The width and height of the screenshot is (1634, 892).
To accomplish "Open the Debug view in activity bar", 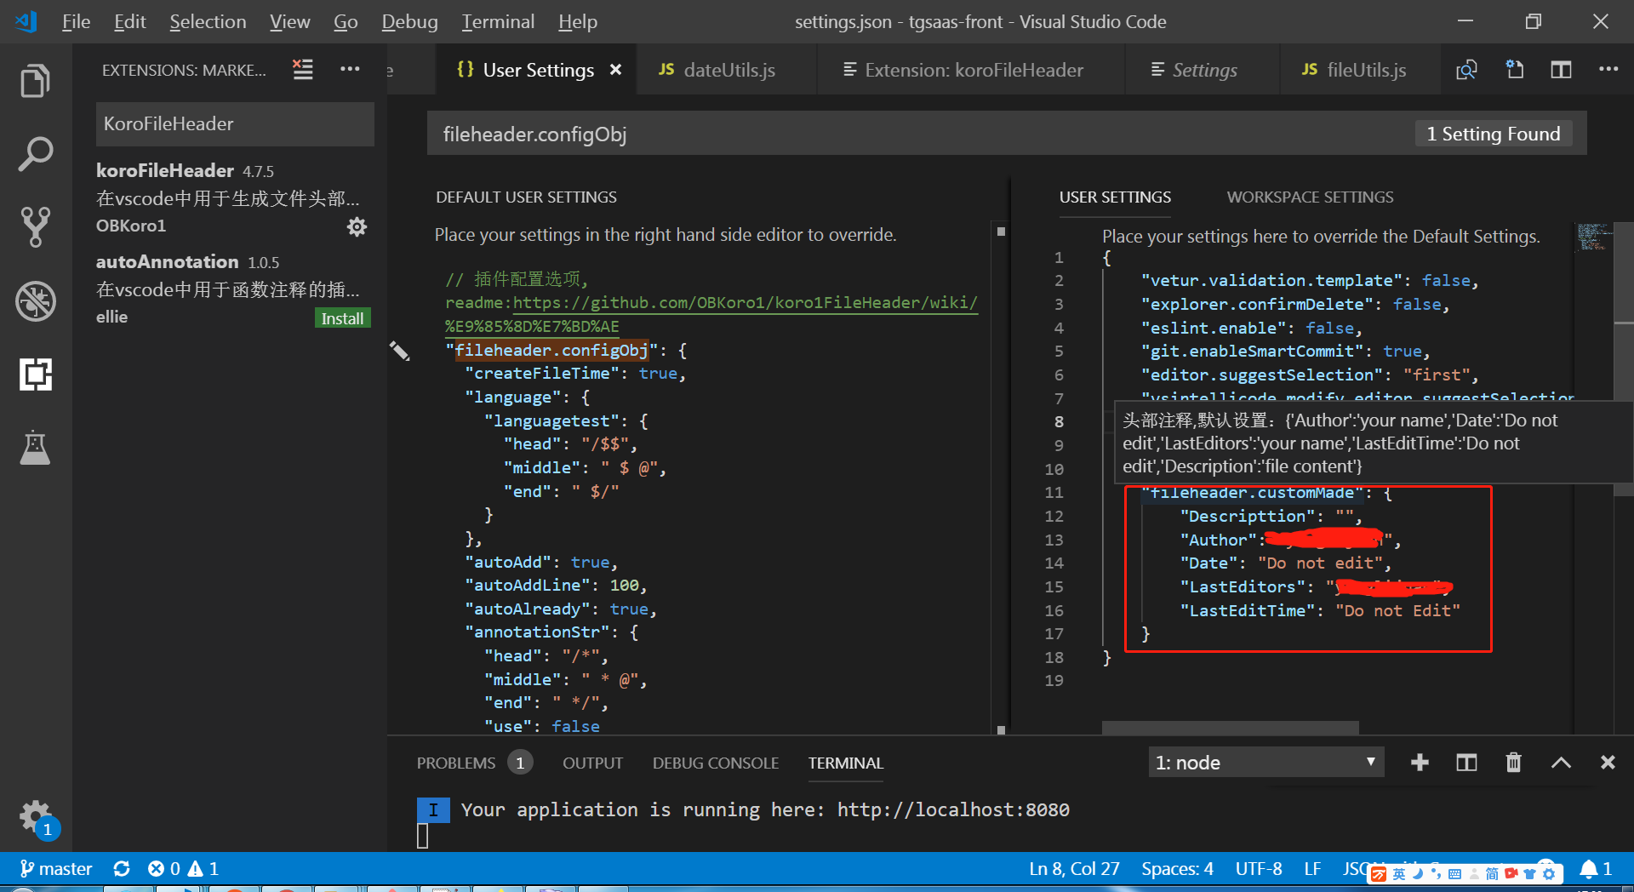I will click(x=35, y=301).
